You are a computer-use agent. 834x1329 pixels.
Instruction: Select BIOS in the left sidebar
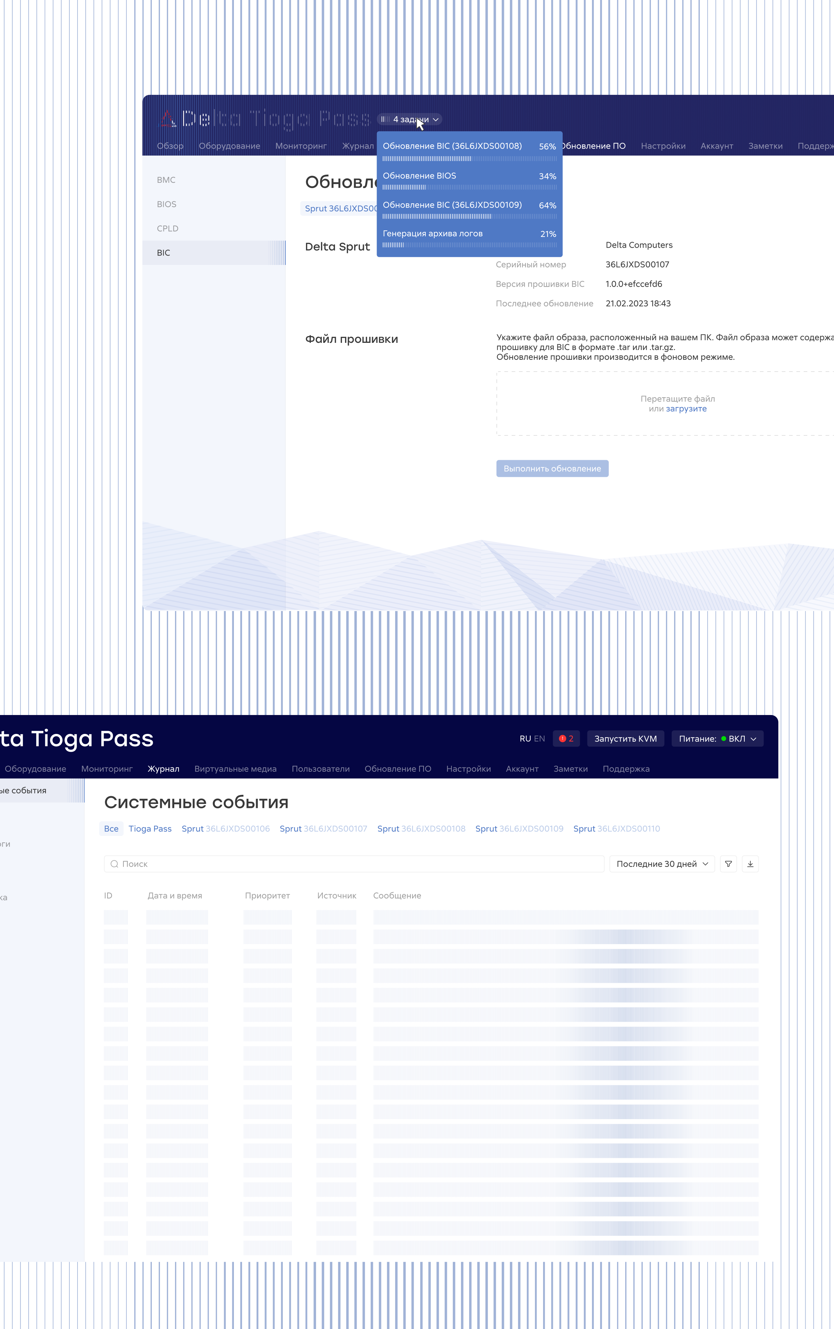pos(166,204)
